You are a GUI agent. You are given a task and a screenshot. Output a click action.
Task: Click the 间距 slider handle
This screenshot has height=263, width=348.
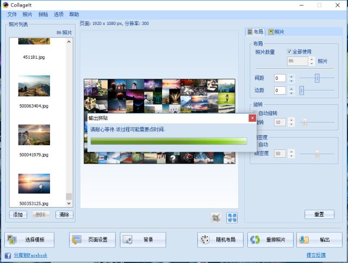pos(317,78)
